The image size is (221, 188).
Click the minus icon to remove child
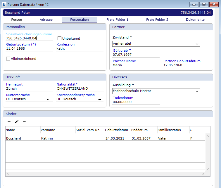pos(24,121)
